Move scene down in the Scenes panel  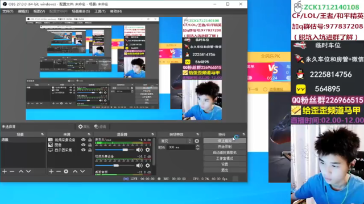coord(28,171)
